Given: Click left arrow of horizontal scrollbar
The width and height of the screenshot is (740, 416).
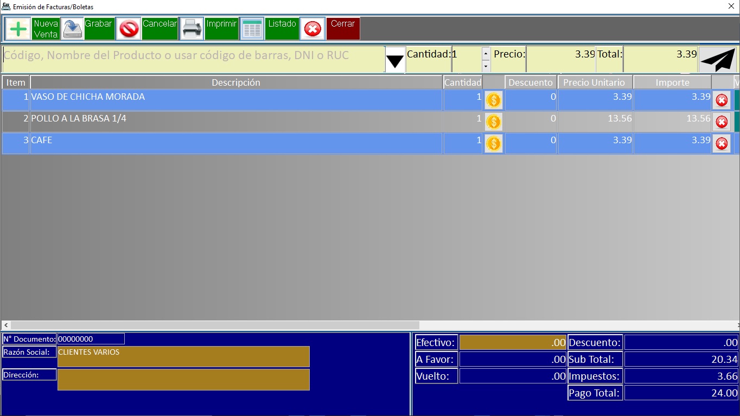Looking at the screenshot, I should pos(5,325).
